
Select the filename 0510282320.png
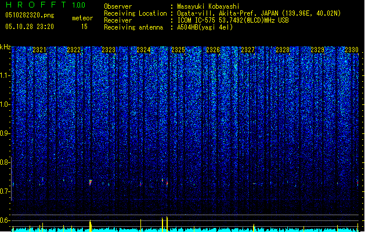(x=30, y=15)
